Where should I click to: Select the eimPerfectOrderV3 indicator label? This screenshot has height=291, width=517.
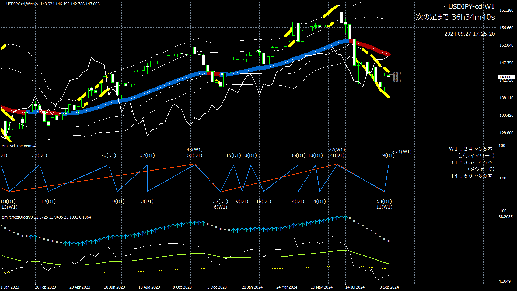pos(17,217)
